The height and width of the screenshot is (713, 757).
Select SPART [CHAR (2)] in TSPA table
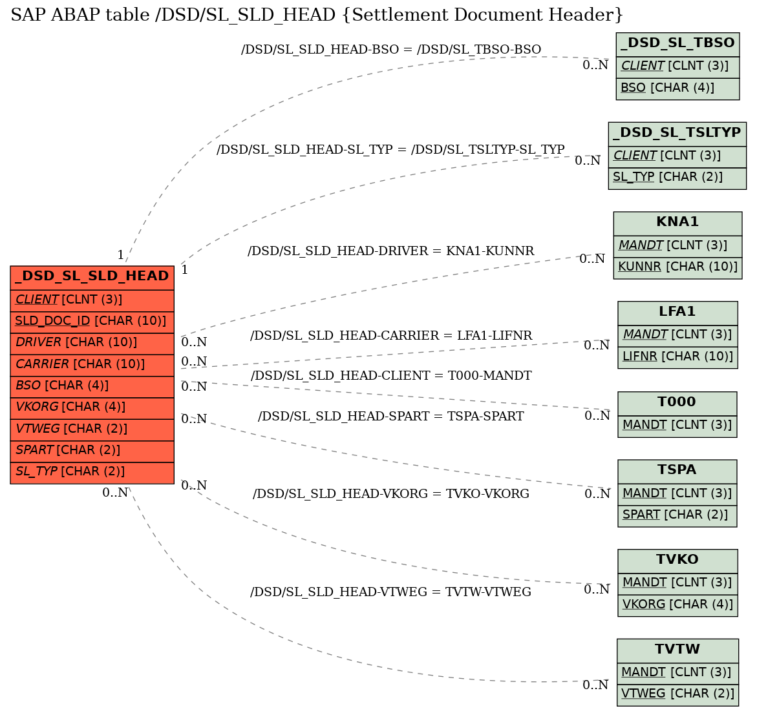[677, 515]
